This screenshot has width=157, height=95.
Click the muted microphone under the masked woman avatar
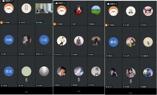click(x=130, y=81)
